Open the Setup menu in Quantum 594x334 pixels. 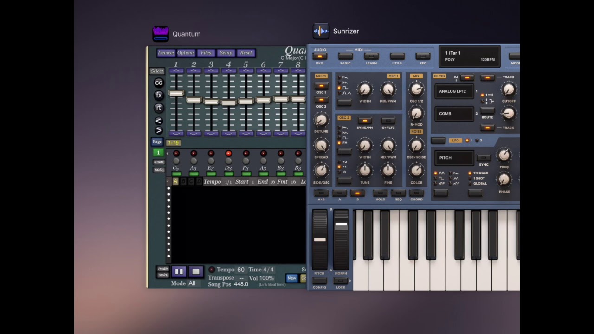pyautogui.click(x=226, y=53)
